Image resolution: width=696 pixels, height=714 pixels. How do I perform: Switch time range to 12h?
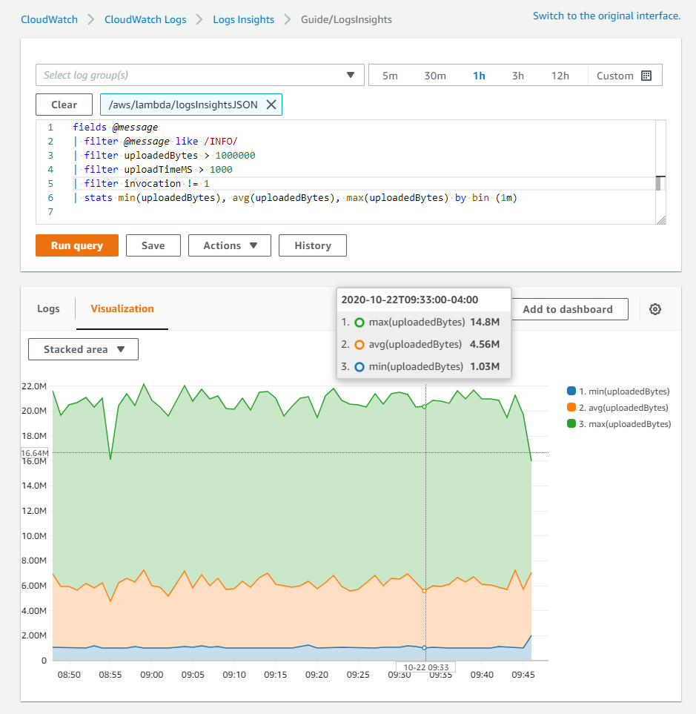coord(560,75)
